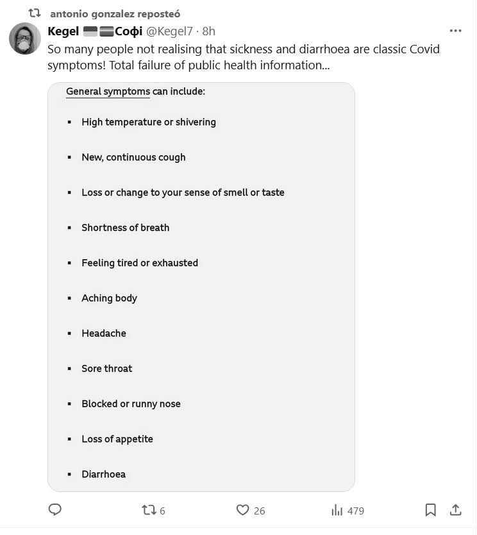Bookmark this tweet
This screenshot has height=535, width=477.
[x=431, y=510]
